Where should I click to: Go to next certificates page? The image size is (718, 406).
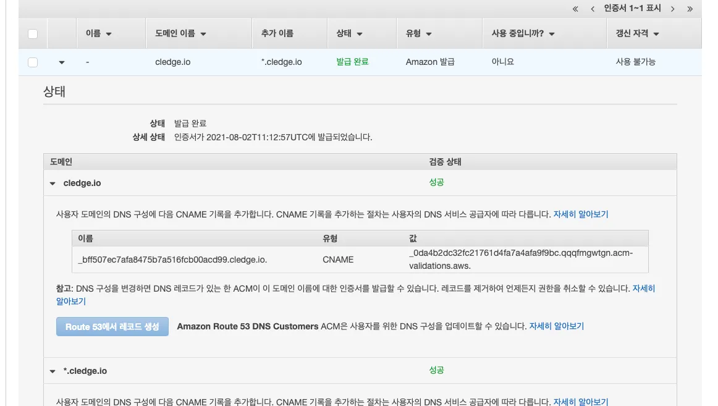click(672, 9)
